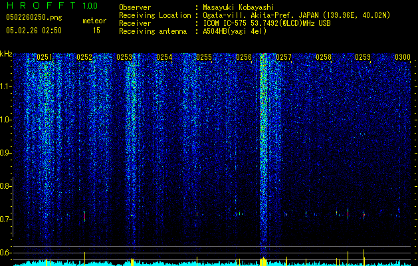The width and height of the screenshot is (418, 266).
Task: Click the Receiving Location value text
Action: coord(296,15)
